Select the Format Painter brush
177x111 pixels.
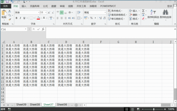pos(10,19)
